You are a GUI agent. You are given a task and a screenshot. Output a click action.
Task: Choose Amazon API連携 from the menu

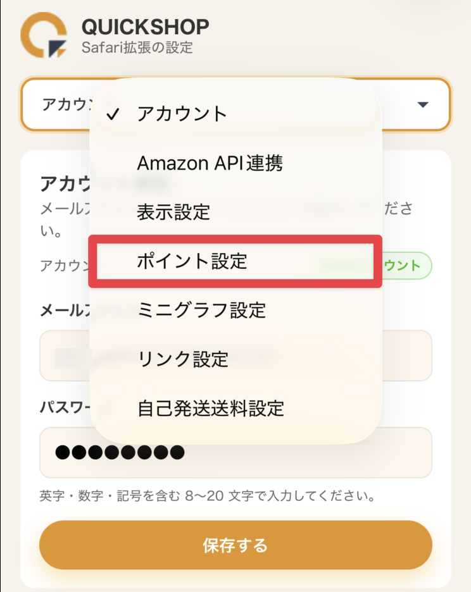[210, 164]
